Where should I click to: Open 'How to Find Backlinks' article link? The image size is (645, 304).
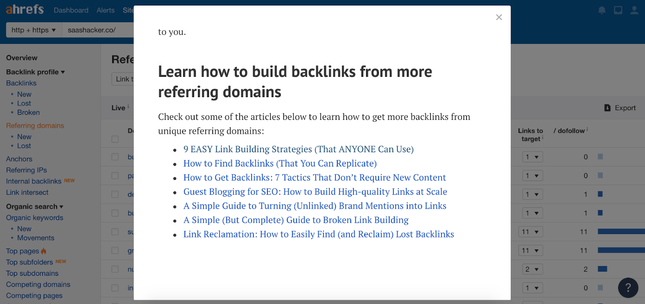point(280,163)
